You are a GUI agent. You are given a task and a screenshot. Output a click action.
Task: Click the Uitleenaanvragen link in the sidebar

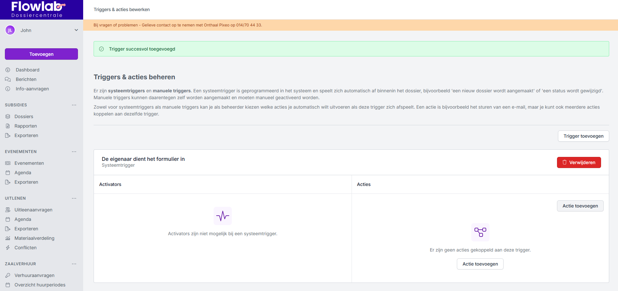pos(33,210)
